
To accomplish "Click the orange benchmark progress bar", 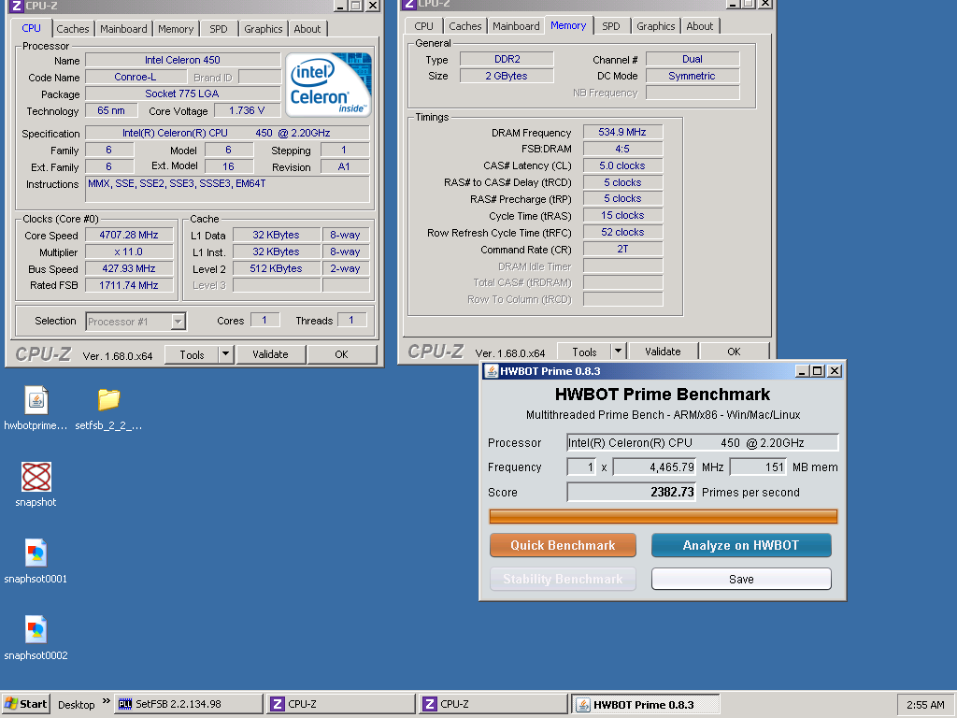I will pyautogui.click(x=664, y=516).
